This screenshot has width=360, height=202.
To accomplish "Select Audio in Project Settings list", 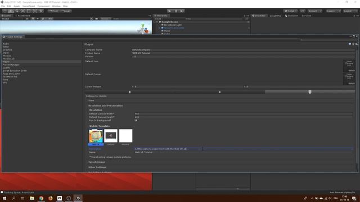I will 6,44.
